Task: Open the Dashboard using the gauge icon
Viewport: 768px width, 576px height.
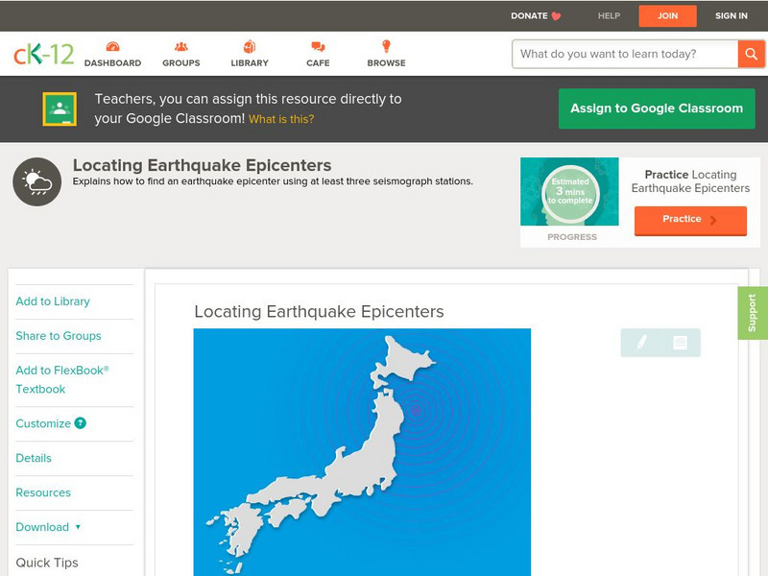Action: (x=115, y=45)
